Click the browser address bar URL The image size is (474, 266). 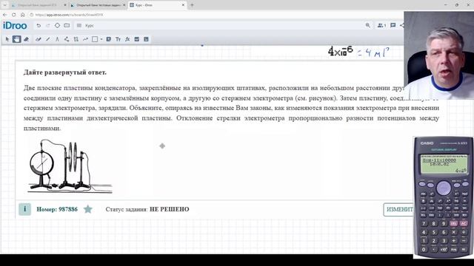pos(69,15)
